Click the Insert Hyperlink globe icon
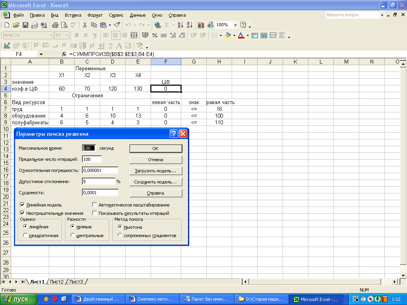The width and height of the screenshot is (407, 305). pos(157,25)
